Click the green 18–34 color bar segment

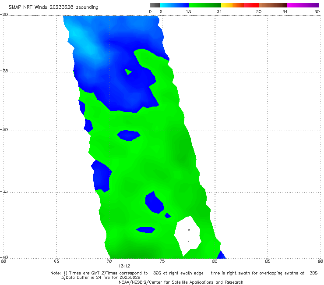click(x=205, y=5)
